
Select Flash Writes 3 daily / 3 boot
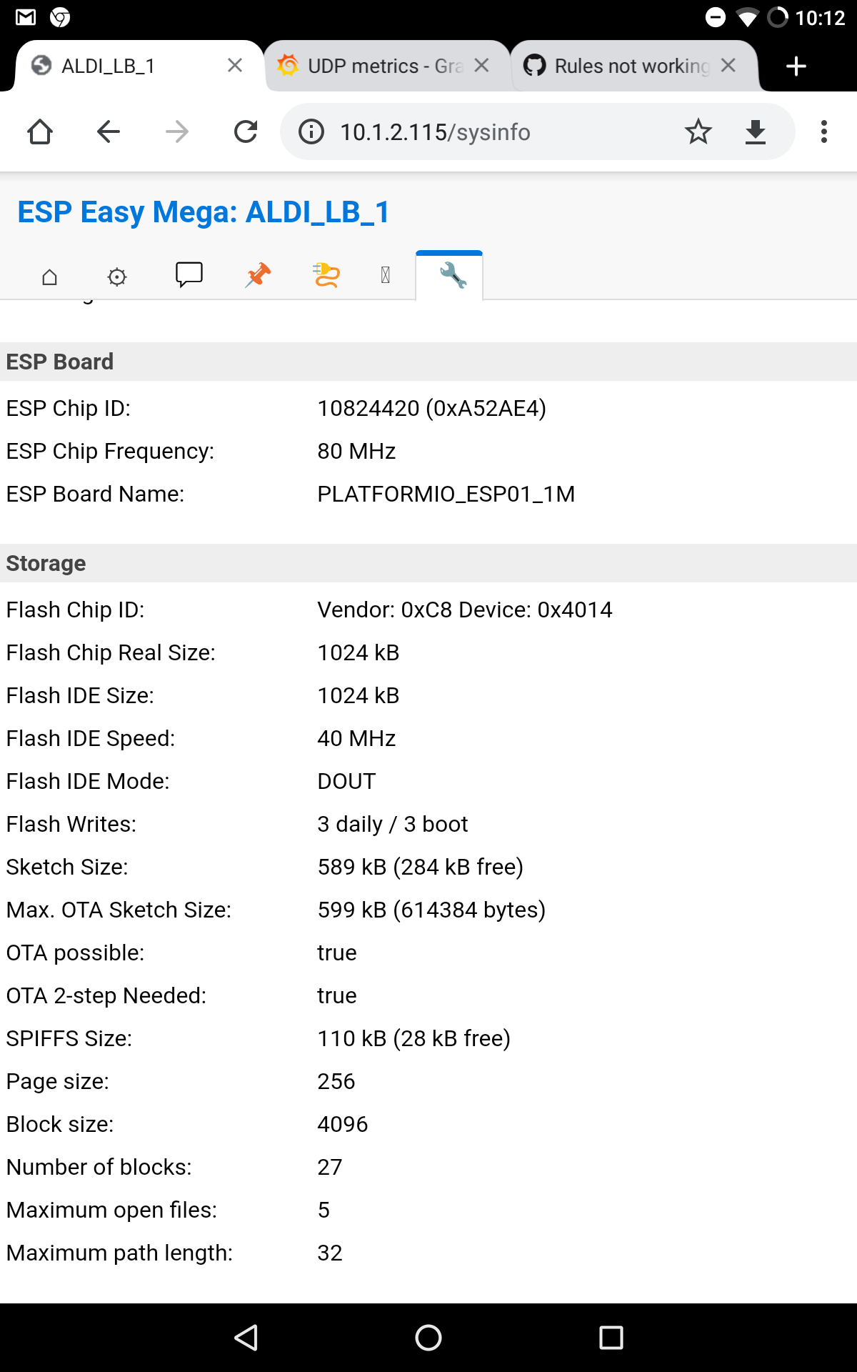[x=392, y=824]
